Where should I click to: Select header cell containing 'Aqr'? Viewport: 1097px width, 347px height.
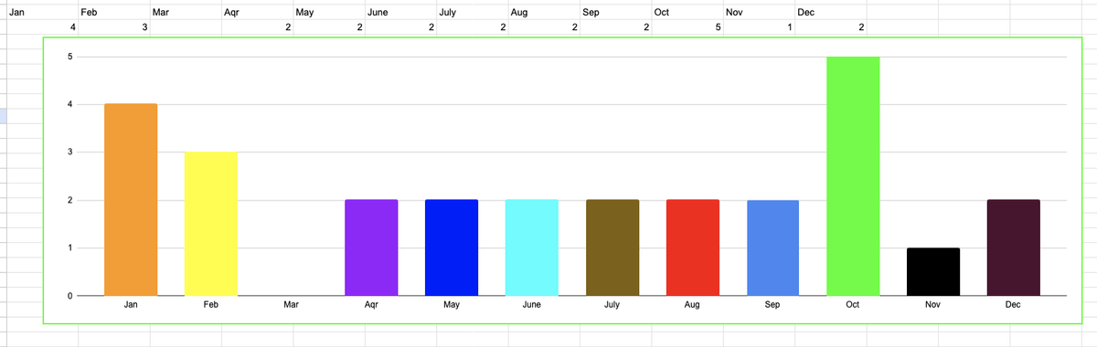(257, 12)
